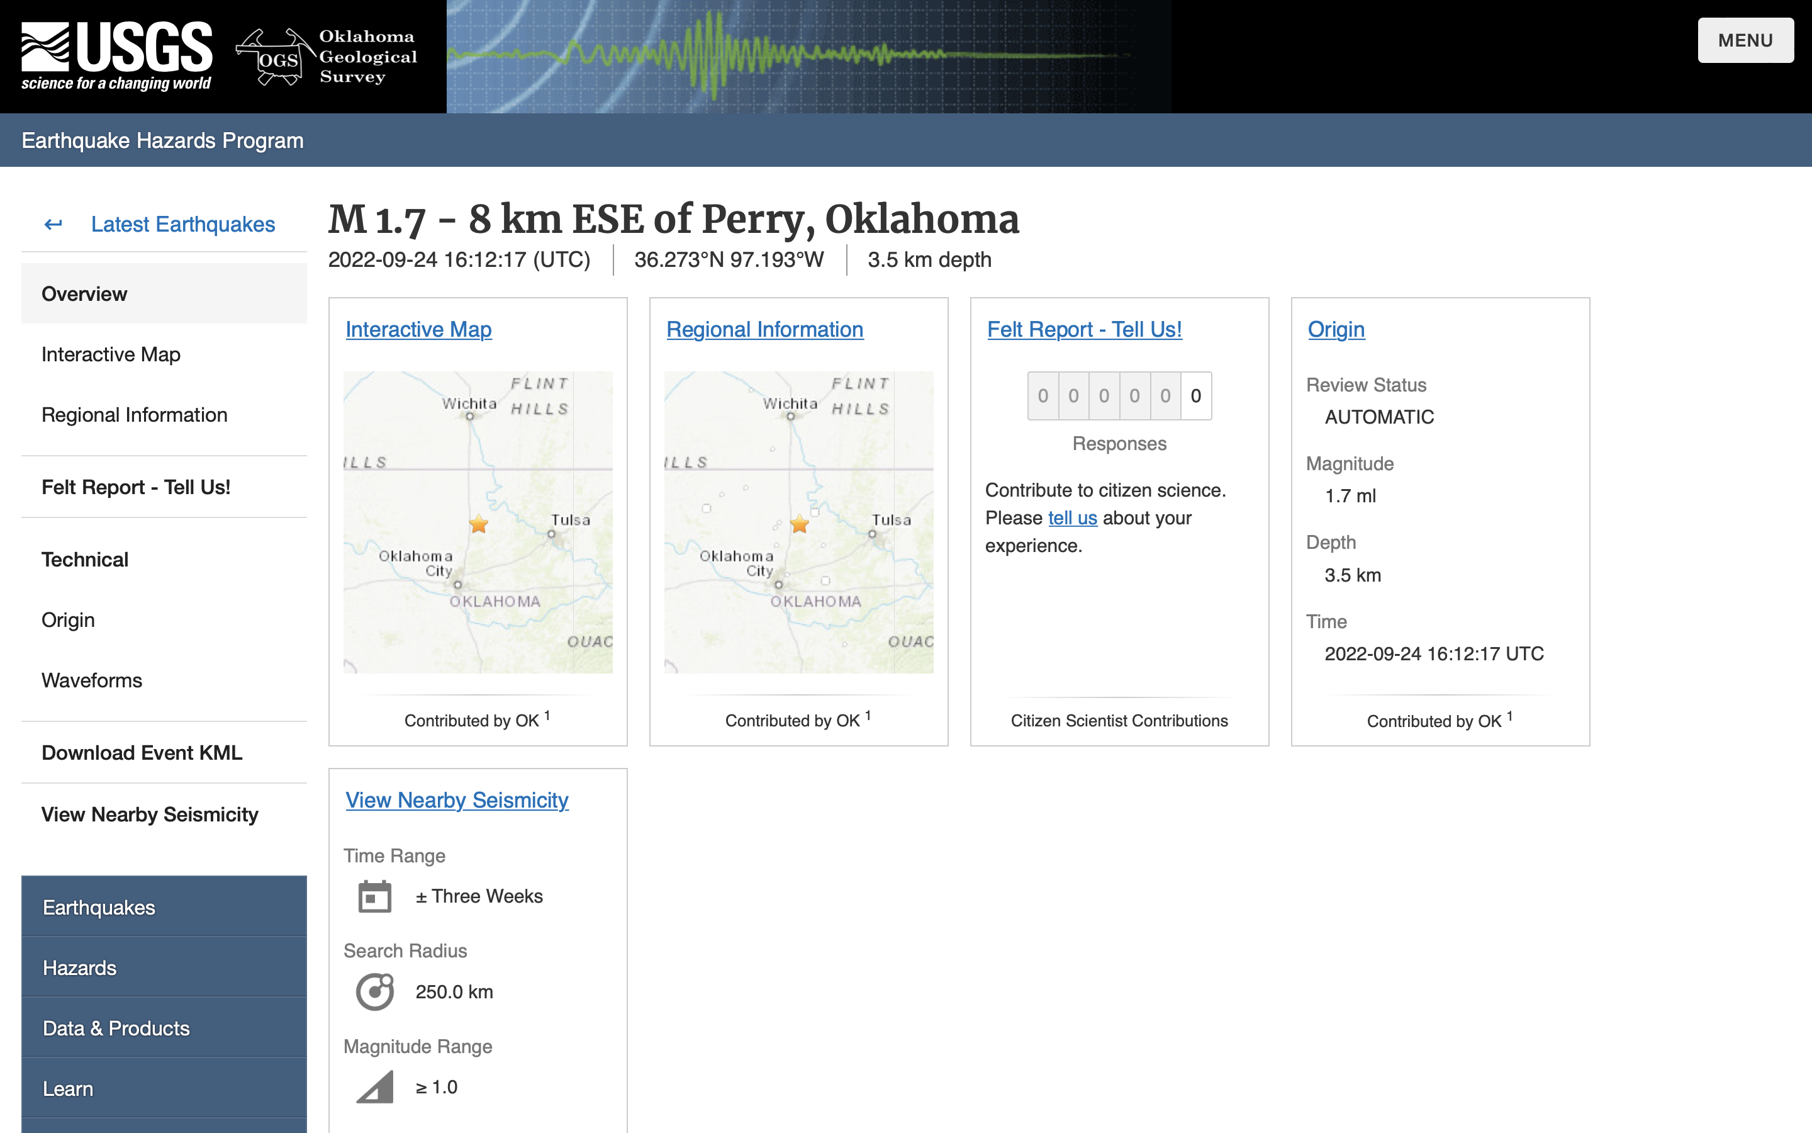This screenshot has width=1812, height=1133.
Task: Click the Oklahoma Geological Survey logo
Action: point(327,57)
